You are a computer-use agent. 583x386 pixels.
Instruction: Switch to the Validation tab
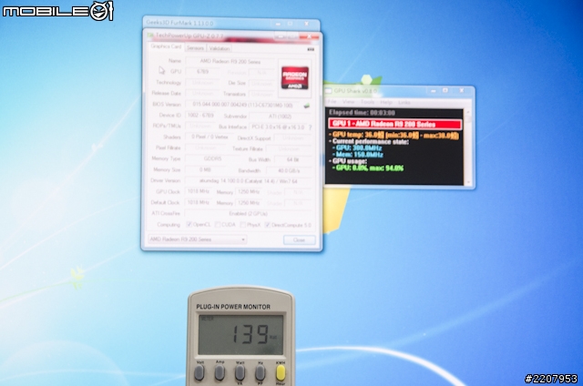(219, 48)
